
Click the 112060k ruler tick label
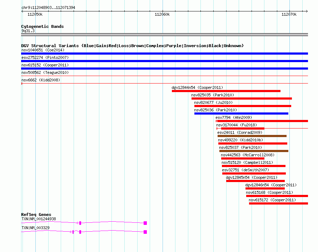pyautogui.click(x=162, y=14)
